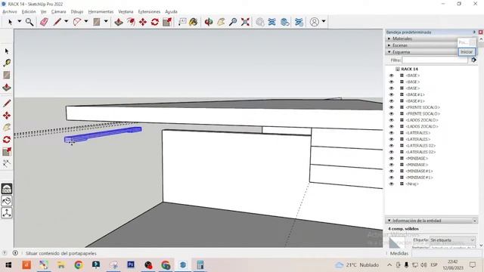Image resolution: width=484 pixels, height=272 pixels.
Task: Toggle eye of the first <LATERALES 02> row
Action: [392, 146]
